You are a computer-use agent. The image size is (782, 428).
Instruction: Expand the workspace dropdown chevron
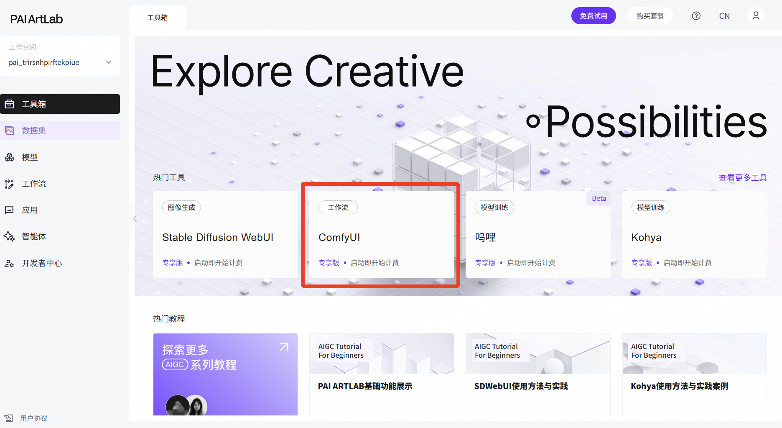[x=109, y=62]
